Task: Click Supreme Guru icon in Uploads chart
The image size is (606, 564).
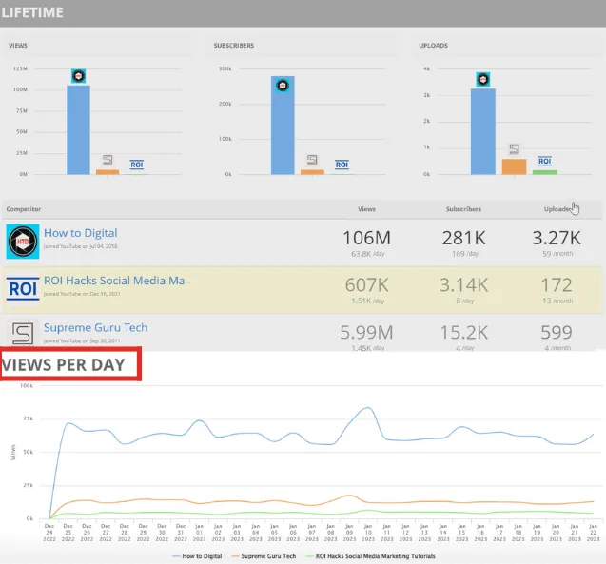Action: (x=514, y=148)
